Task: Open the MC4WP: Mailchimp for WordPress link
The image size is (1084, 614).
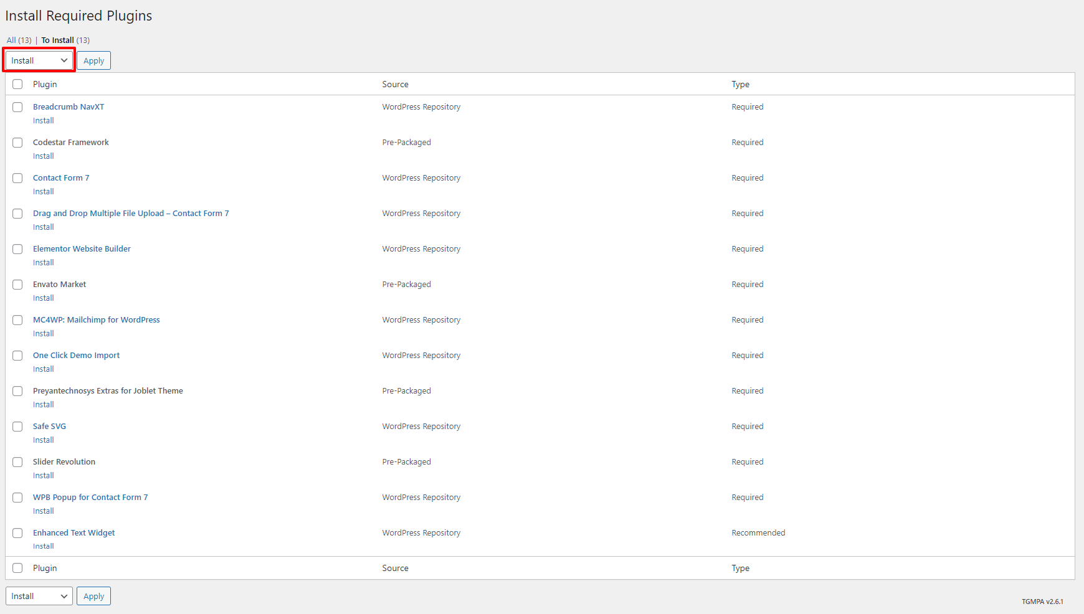Action: point(97,320)
